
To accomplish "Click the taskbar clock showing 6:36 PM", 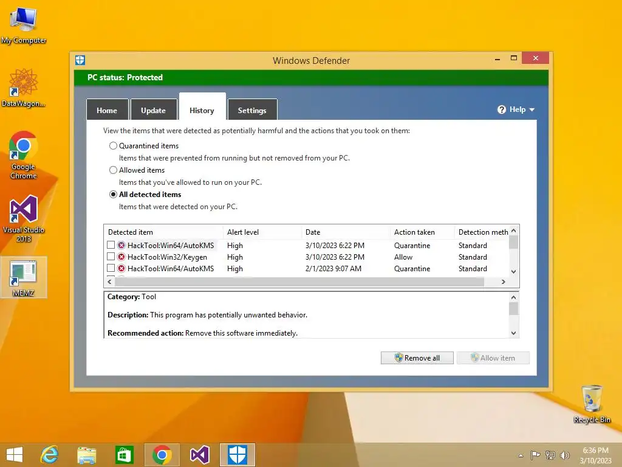I will 595,455.
